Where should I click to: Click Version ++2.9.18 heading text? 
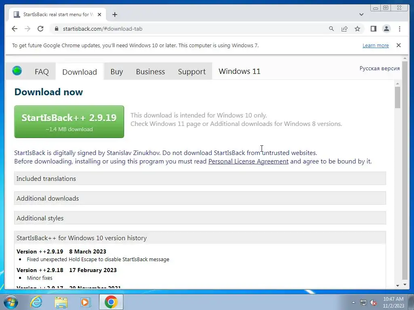(x=40, y=270)
